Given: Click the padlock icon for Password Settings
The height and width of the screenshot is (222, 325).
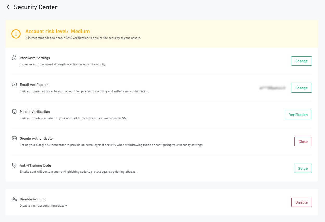Looking at the screenshot, I should pyautogui.click(x=14, y=58).
